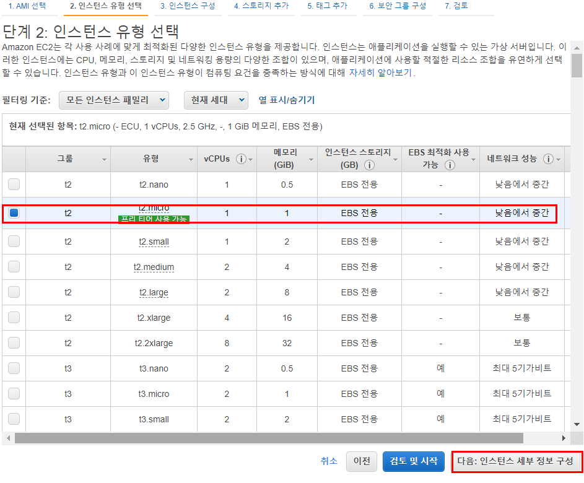Click the horizontal scrollbar right arrow
Image resolution: width=584 pixels, height=483 pixels.
564,438
